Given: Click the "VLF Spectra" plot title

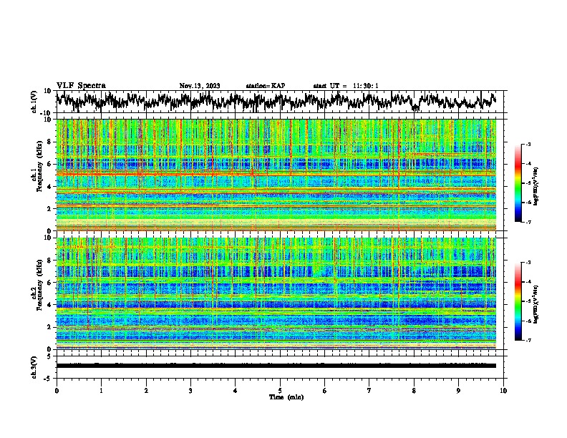Looking at the screenshot, I should click(81, 86).
